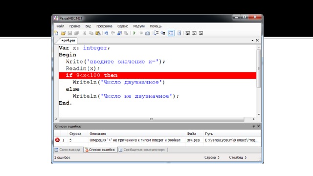
Task: Click the horizontal scrollbar left arrow
Action: (x=56, y=119)
